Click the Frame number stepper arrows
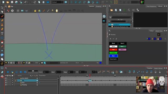The image size is (168, 94). coord(50,72)
